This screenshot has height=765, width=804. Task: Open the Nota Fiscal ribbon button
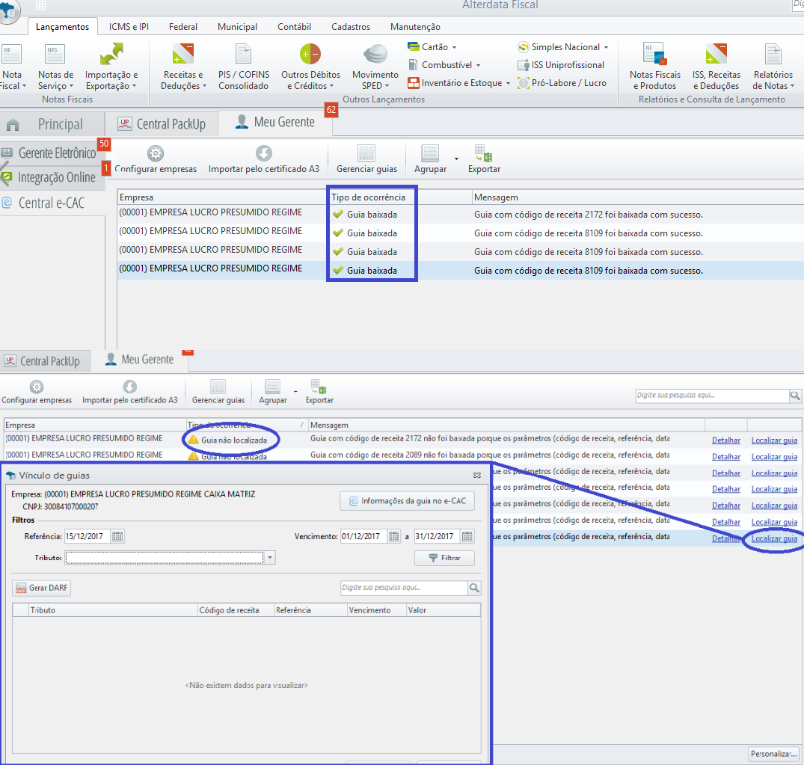pyautogui.click(x=12, y=67)
